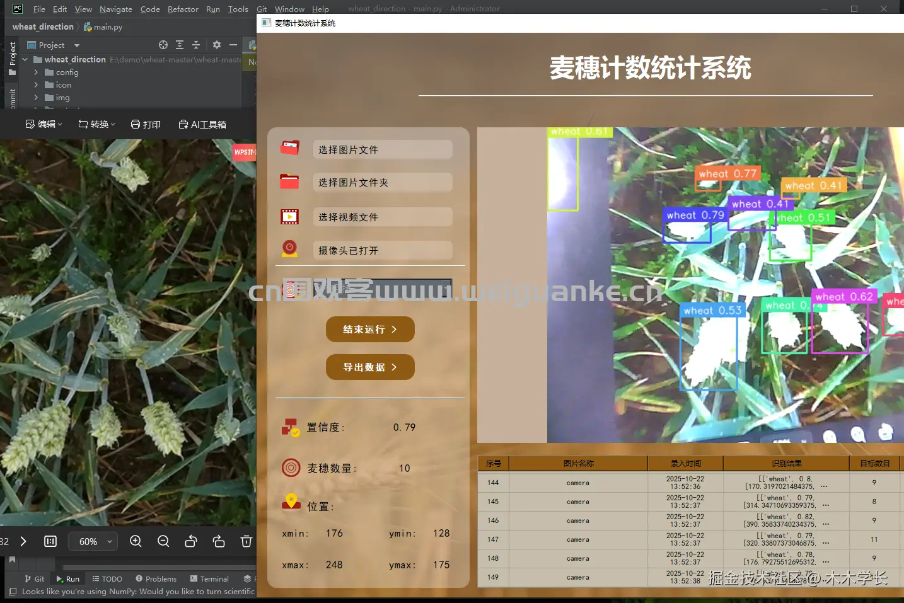The height and width of the screenshot is (603, 904).
Task: Click the red folder icon
Action: pyautogui.click(x=289, y=181)
